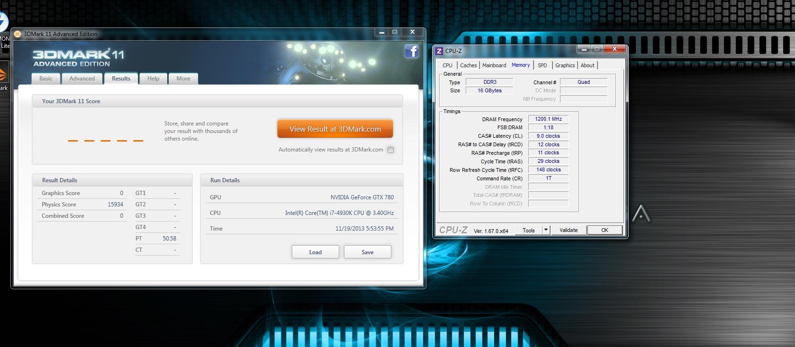Viewport: 795px width, 347px height.
Task: Switch to CPU tab in CPU-Z
Action: pyautogui.click(x=448, y=65)
